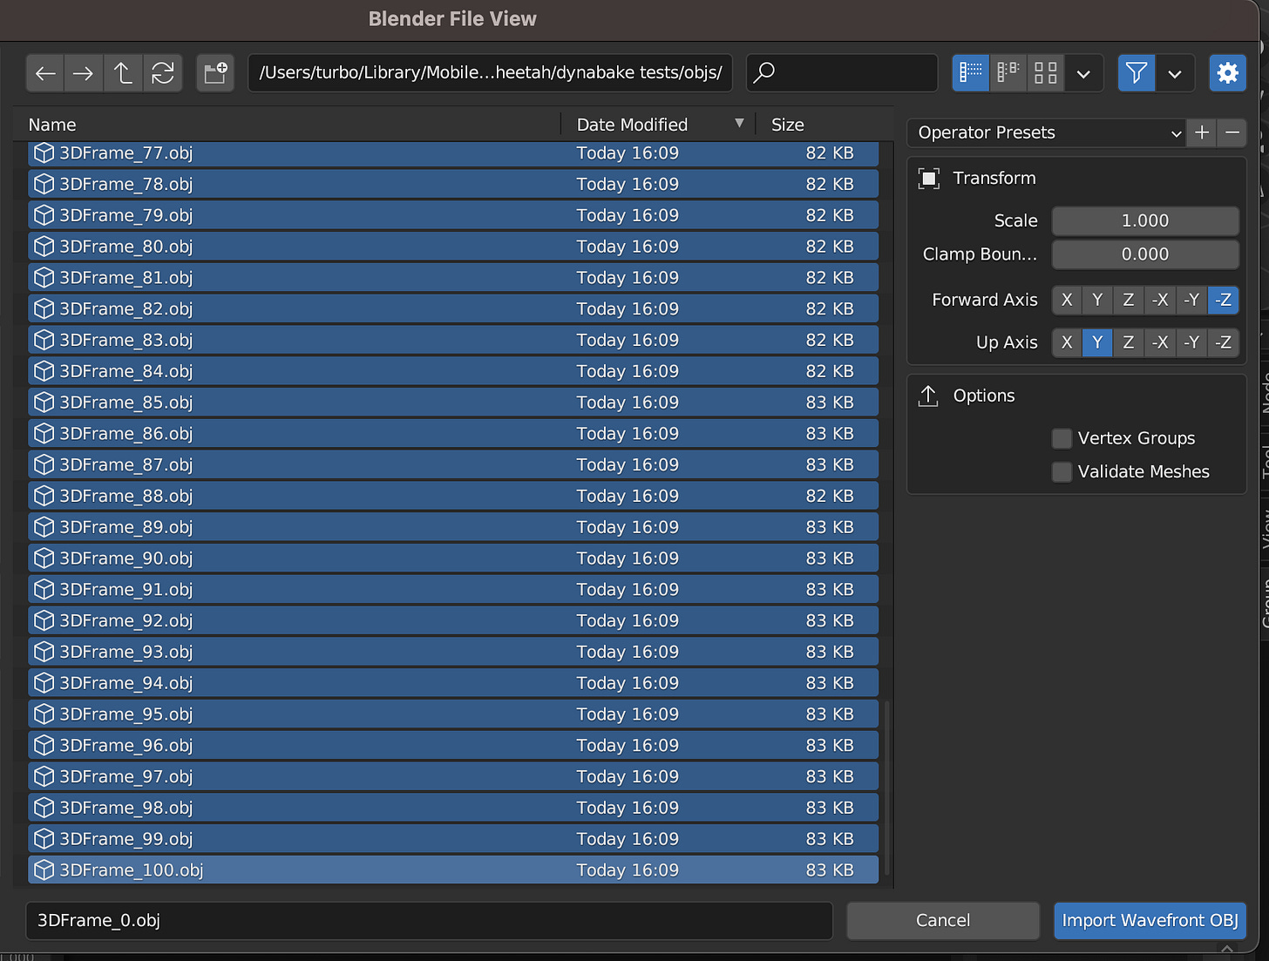This screenshot has height=961, width=1269.
Task: Set Up Axis to X
Action: point(1067,342)
